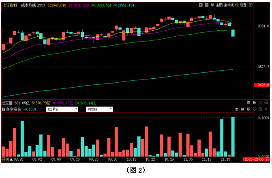Close the 多空资金 indicator panel with X
The width and height of the screenshot is (272, 178).
[x=266, y=109]
